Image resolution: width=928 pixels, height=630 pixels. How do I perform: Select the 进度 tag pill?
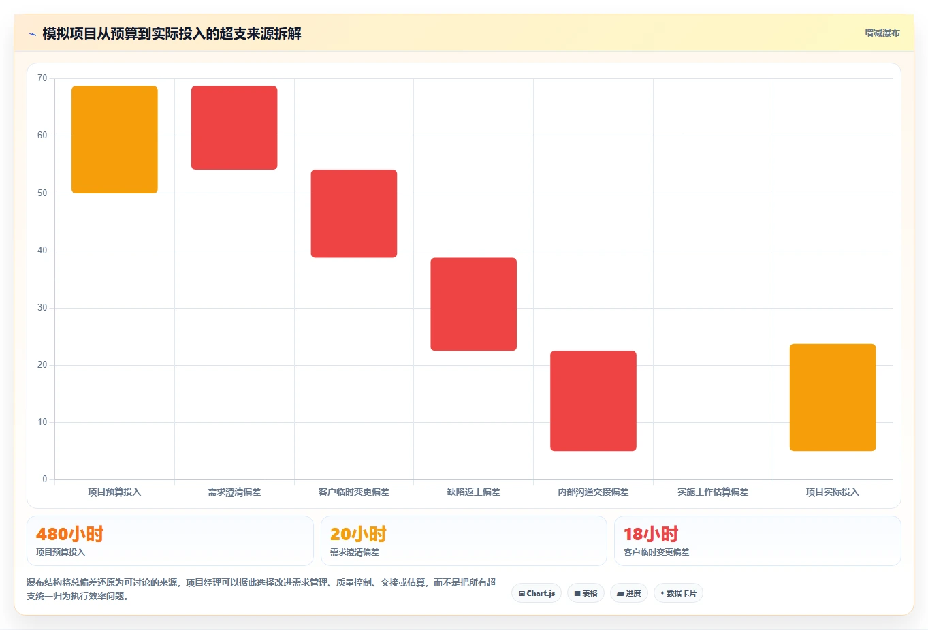click(x=629, y=593)
